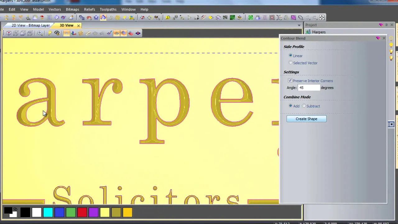Open the view tabs list dropdown arrow
This screenshot has width=398, height=224.
[299, 25]
